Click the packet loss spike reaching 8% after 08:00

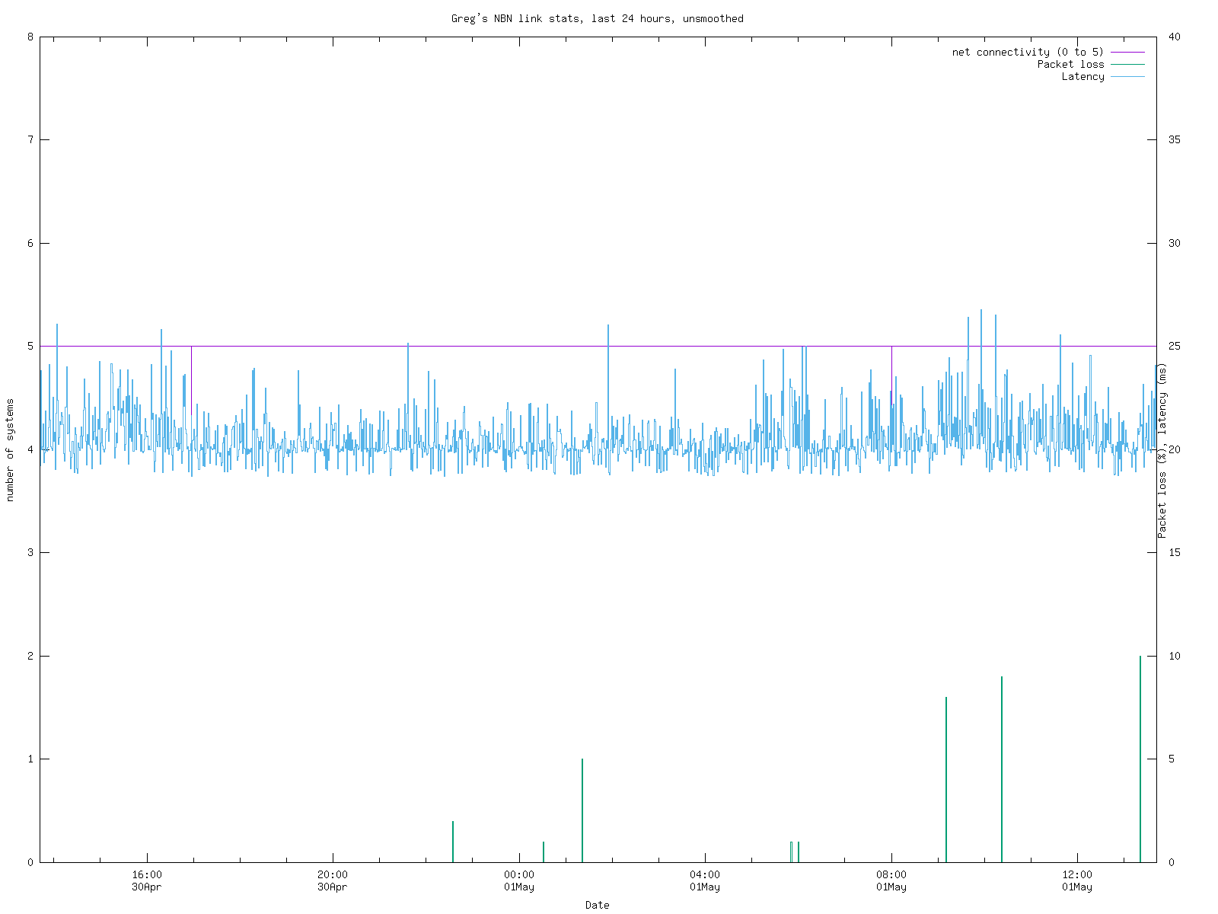pyautogui.click(x=946, y=779)
